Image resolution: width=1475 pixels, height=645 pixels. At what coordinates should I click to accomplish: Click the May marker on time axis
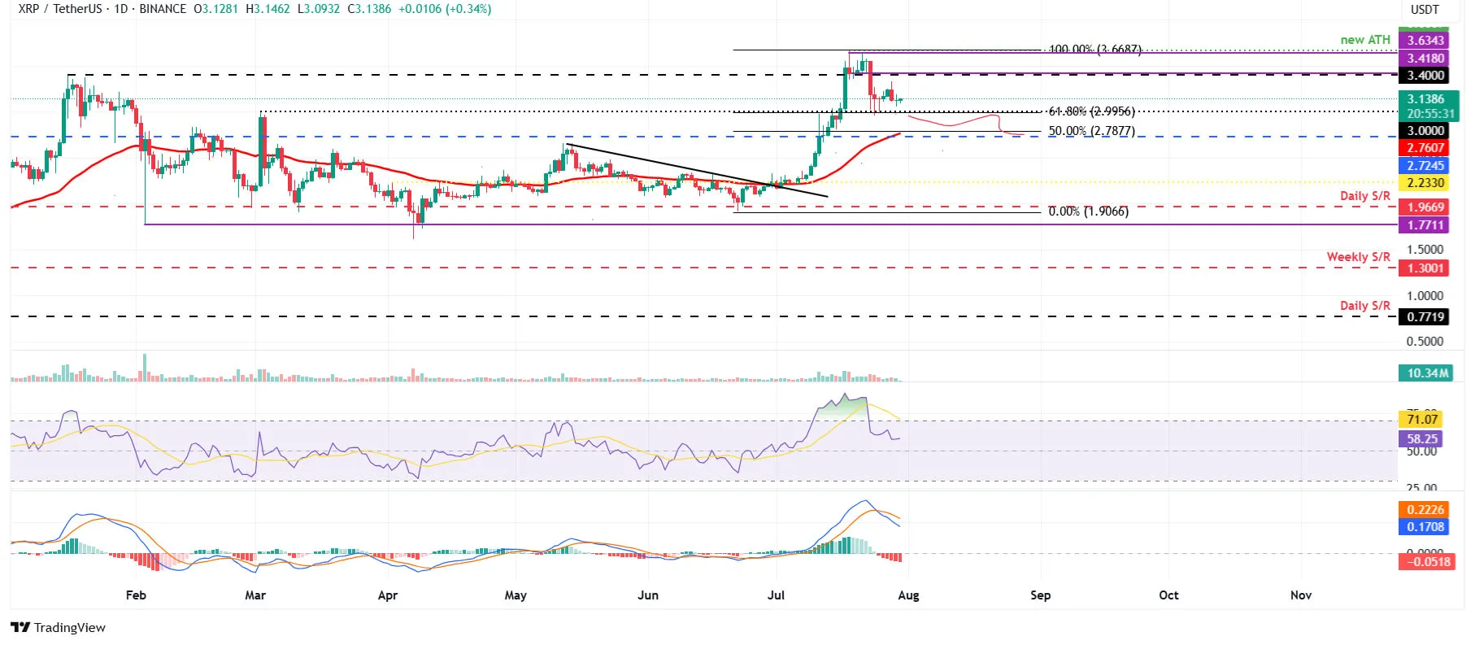[x=516, y=595]
